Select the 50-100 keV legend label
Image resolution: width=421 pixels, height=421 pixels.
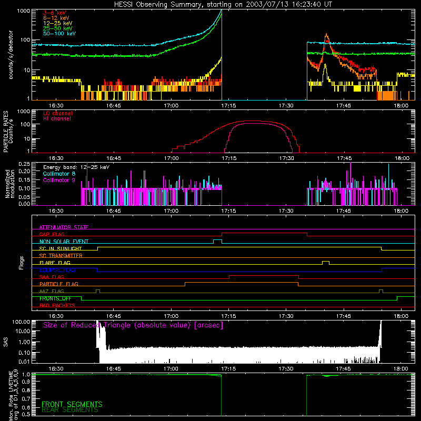click(59, 34)
